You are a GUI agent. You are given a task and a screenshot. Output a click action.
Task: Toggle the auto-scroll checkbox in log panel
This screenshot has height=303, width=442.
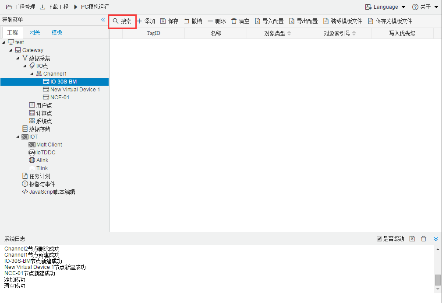(379, 239)
